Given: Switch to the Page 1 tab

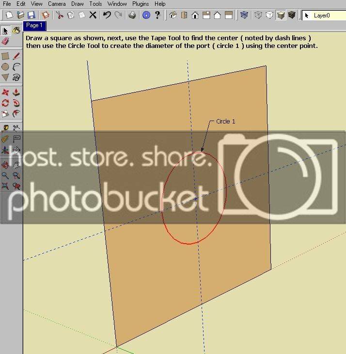Looking at the screenshot, I should click(34, 25).
